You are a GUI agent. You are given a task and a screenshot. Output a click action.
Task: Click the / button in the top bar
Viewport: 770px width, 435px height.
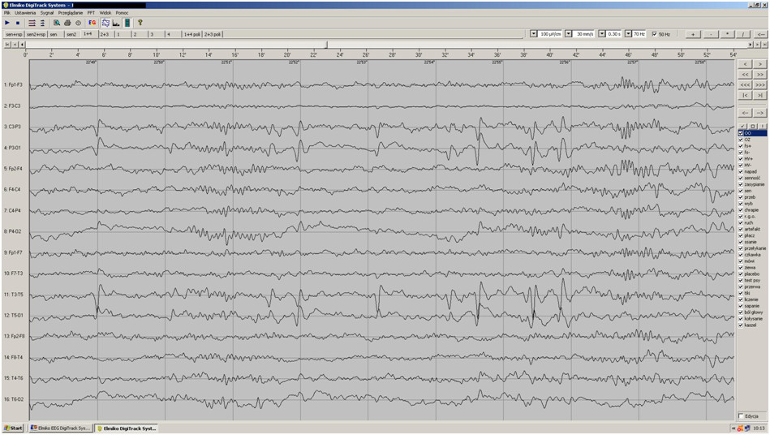click(743, 34)
